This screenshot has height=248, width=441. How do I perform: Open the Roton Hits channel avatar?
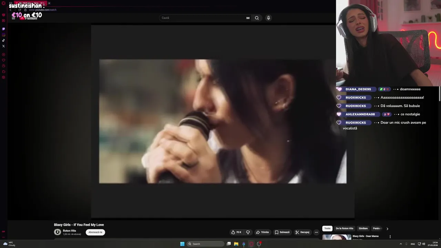(58, 232)
